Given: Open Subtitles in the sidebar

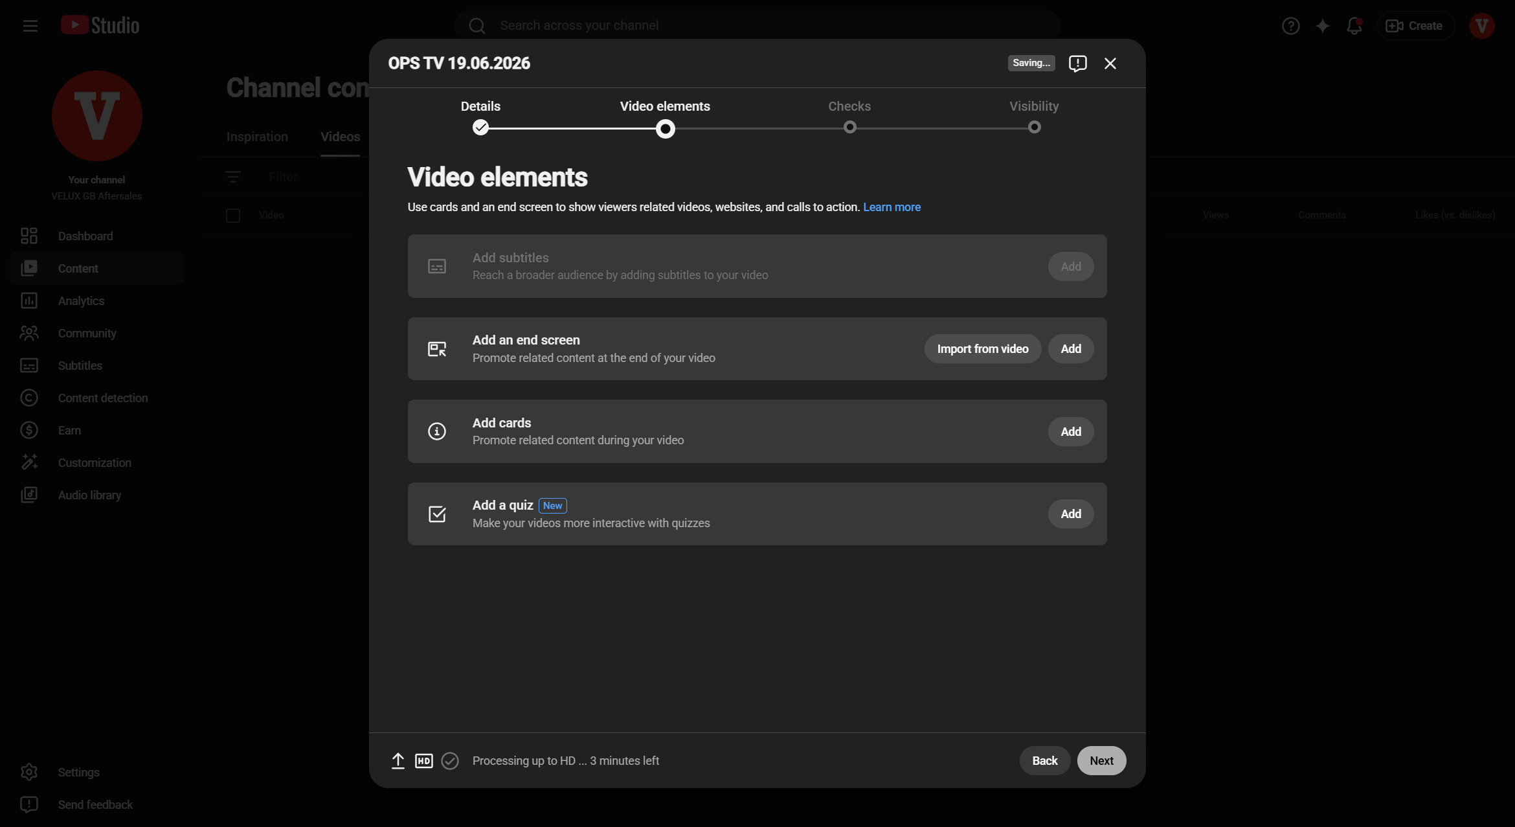Looking at the screenshot, I should (97, 365).
